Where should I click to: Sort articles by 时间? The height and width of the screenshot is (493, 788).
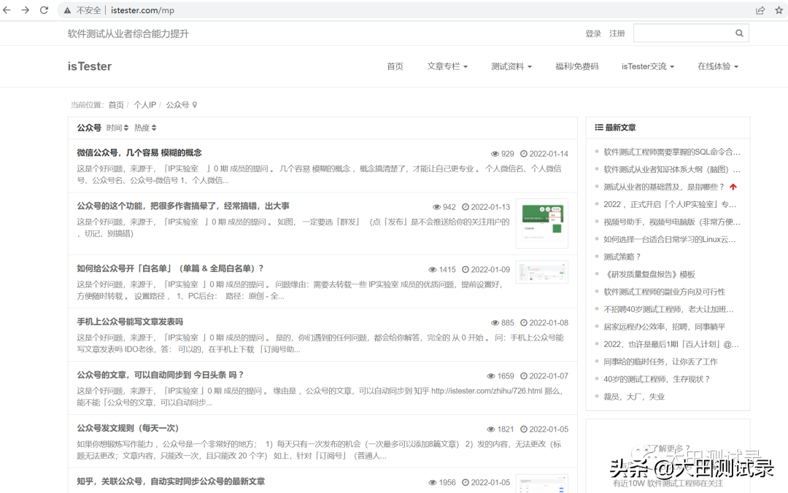(117, 128)
